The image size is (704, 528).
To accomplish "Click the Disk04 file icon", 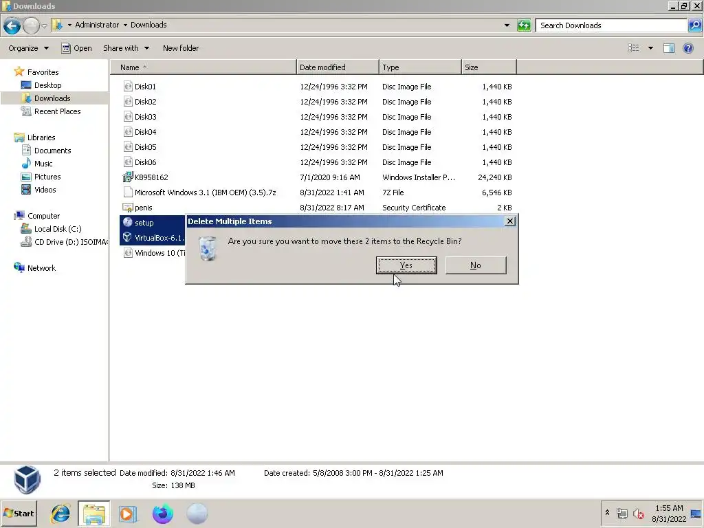I will [128, 132].
